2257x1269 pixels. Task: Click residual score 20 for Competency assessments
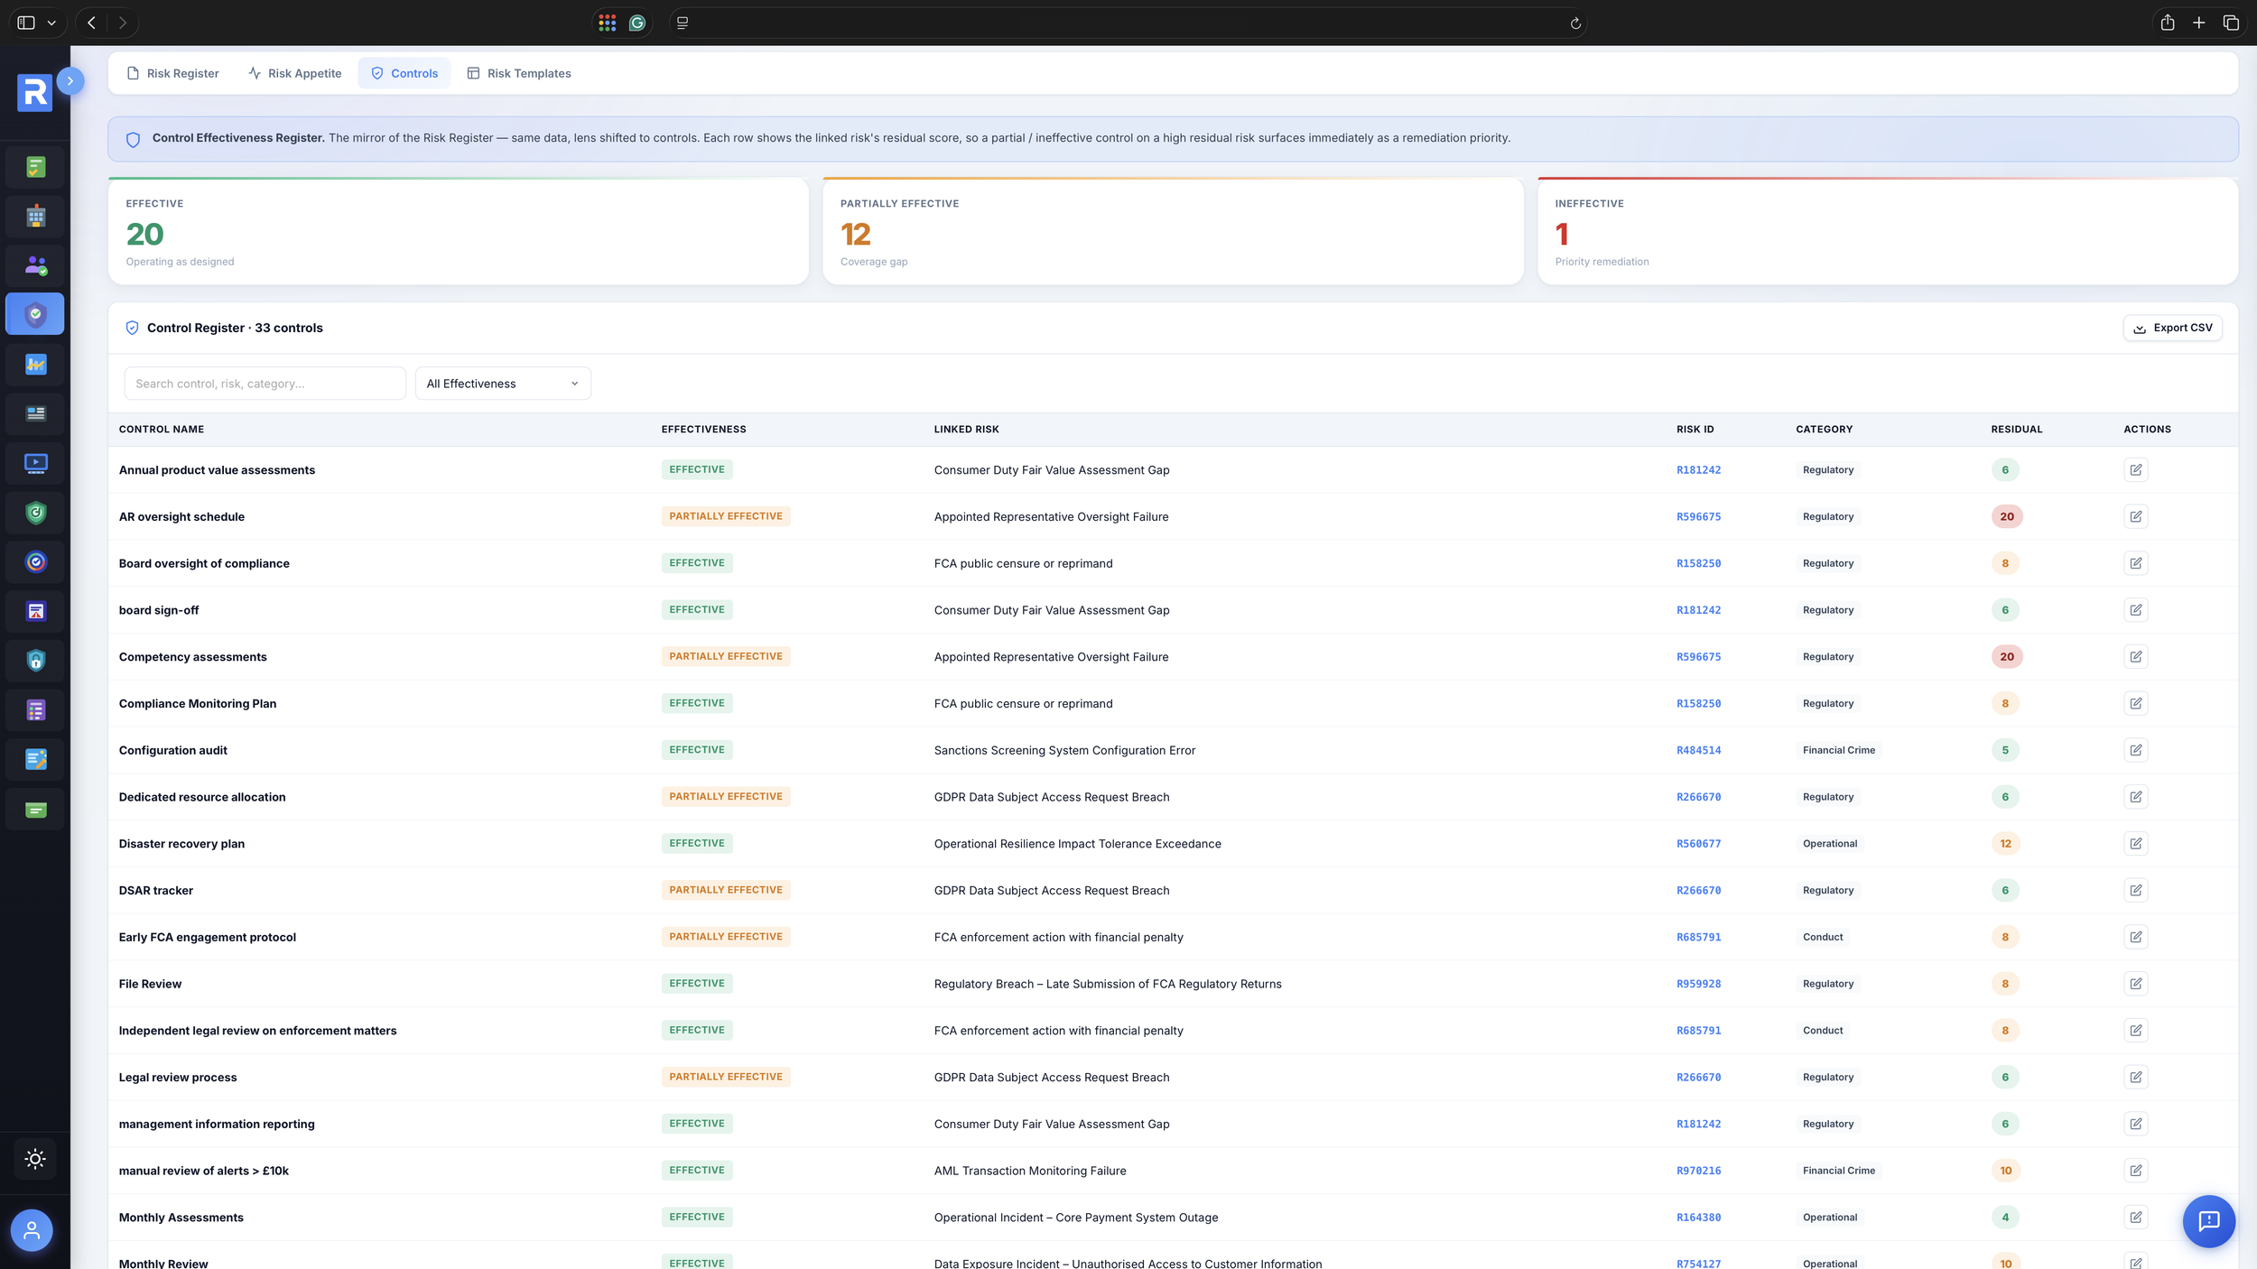tap(2006, 657)
